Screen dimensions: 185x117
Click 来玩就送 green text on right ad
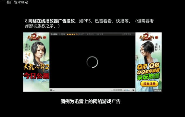148,77
